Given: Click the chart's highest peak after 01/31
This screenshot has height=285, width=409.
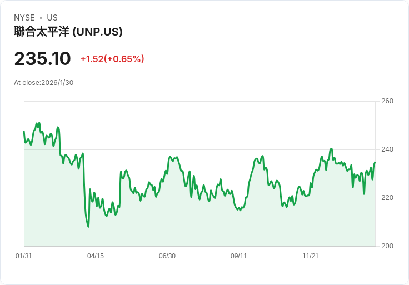Looking at the screenshot, I should click(39, 123).
